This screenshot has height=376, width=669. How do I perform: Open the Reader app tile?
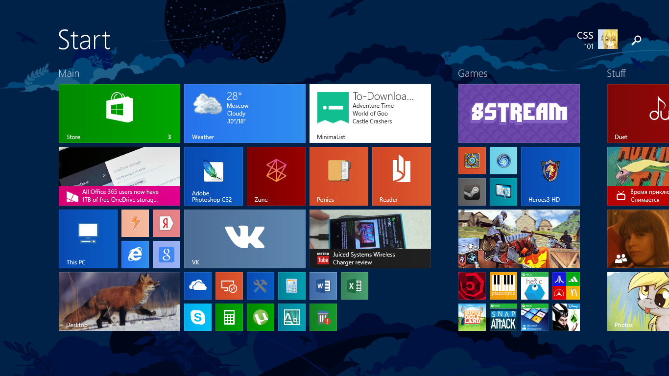(402, 176)
